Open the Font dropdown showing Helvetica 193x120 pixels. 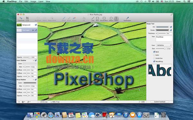(164, 45)
